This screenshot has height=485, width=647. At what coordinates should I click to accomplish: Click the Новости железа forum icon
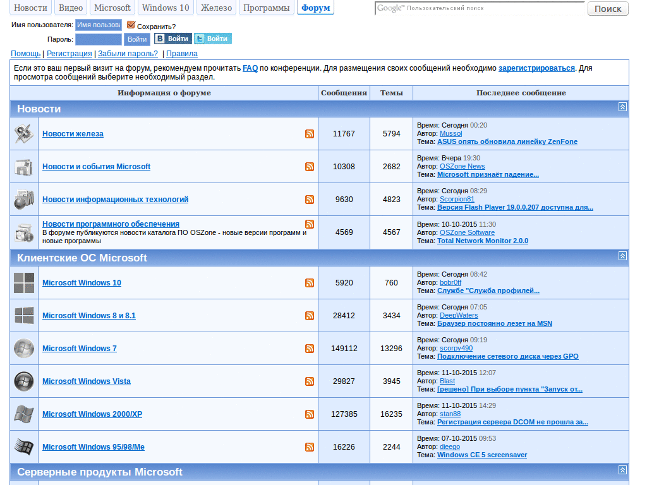pos(24,134)
